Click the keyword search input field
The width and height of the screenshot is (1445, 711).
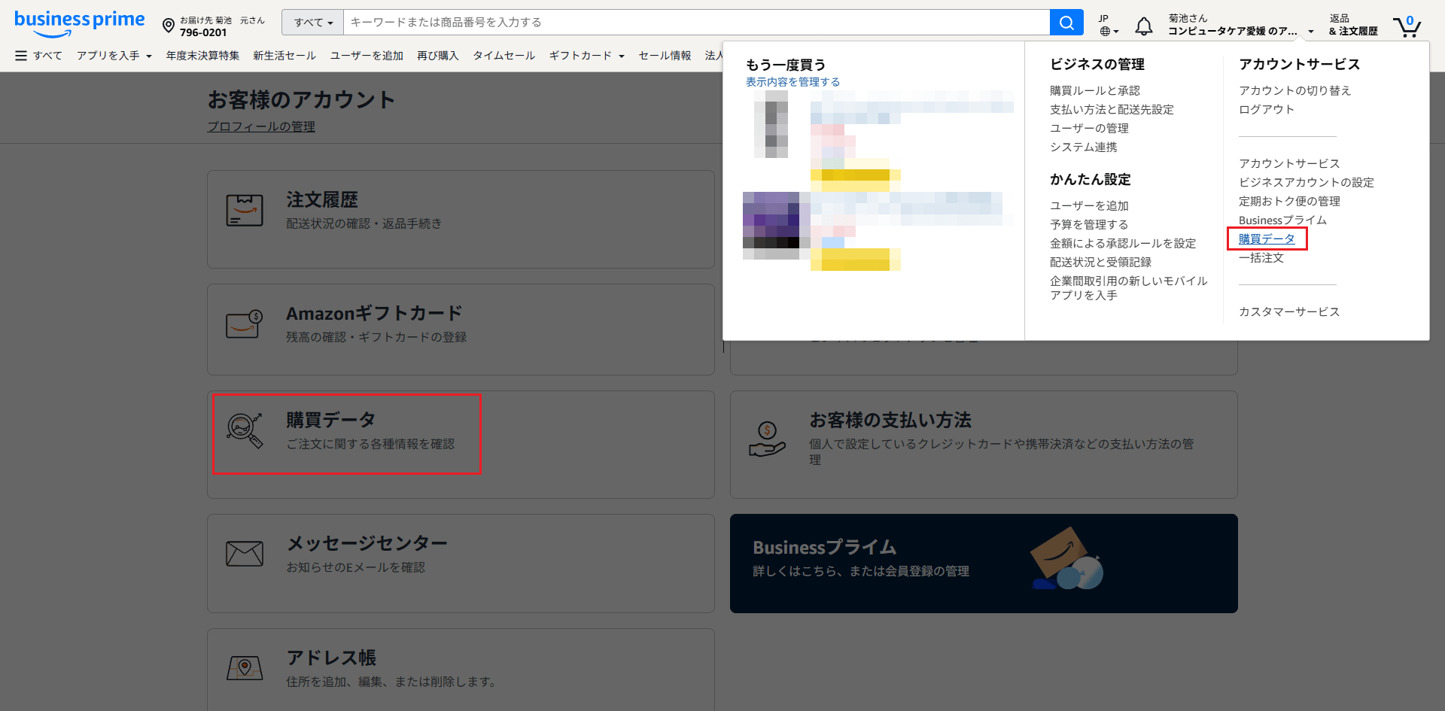tap(696, 23)
